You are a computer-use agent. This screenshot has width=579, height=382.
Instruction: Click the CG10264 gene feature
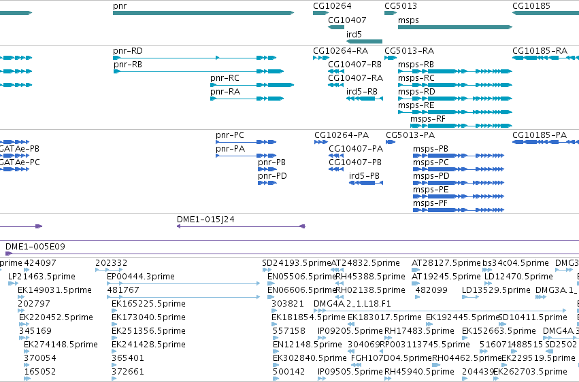coord(320,13)
